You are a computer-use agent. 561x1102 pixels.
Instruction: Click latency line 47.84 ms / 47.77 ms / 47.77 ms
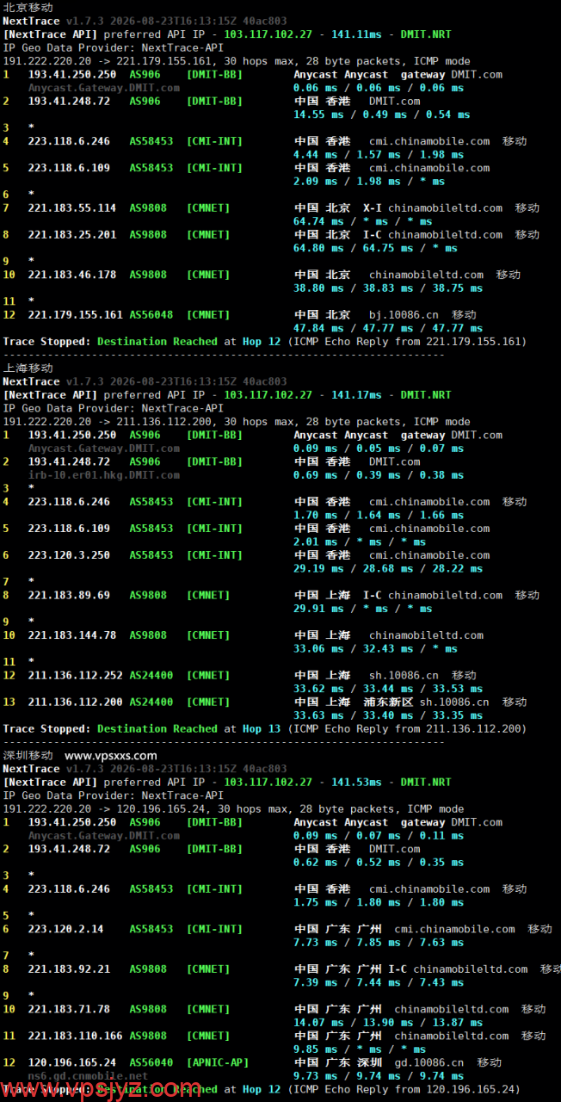388,329
